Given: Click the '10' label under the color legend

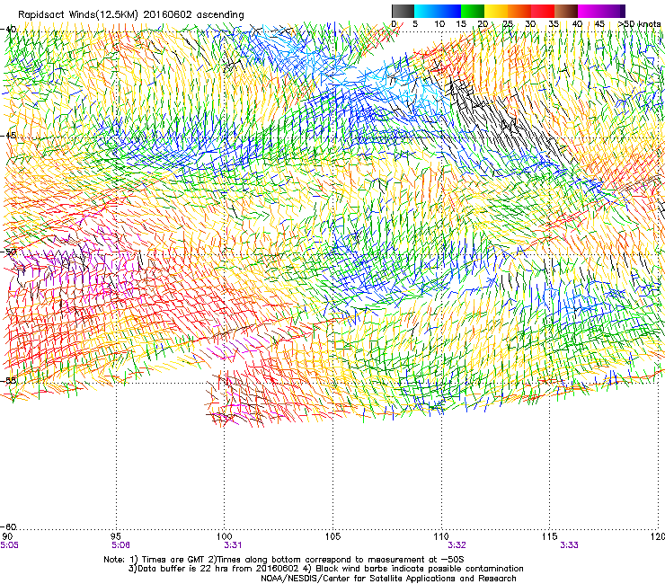Looking at the screenshot, I should tap(439, 24).
